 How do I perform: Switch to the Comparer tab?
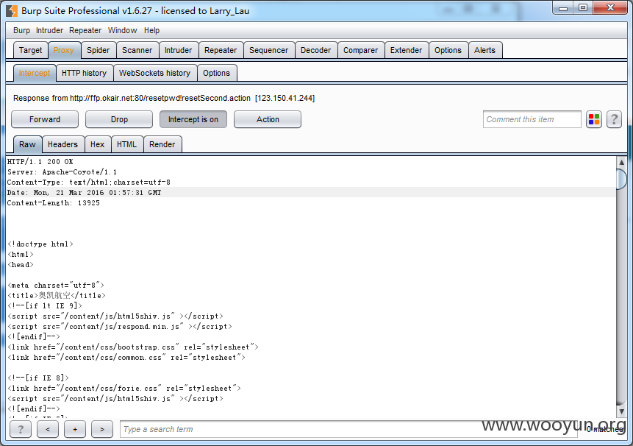(x=360, y=50)
